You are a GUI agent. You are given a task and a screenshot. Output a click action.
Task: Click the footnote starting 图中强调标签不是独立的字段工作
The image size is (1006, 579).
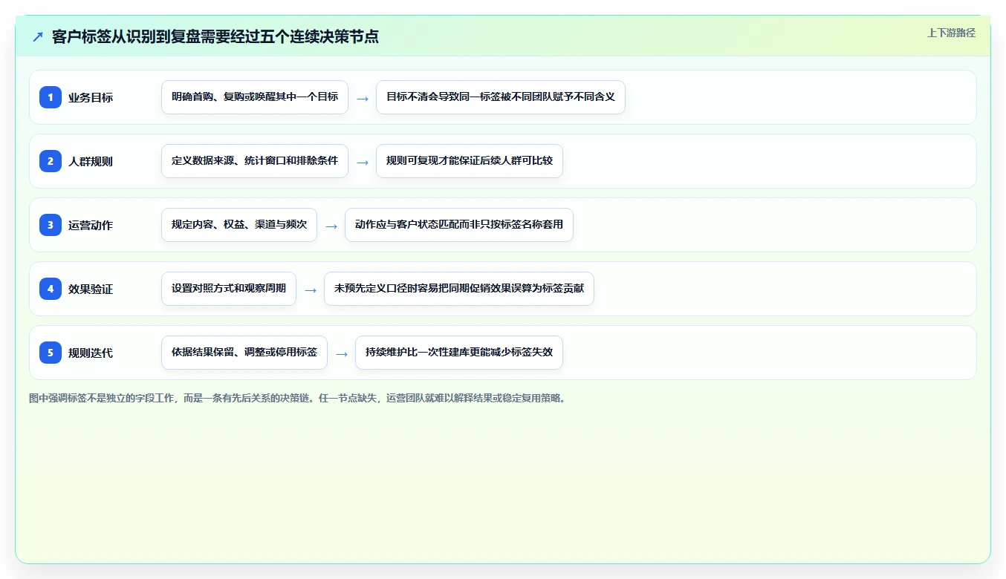[x=297, y=398]
